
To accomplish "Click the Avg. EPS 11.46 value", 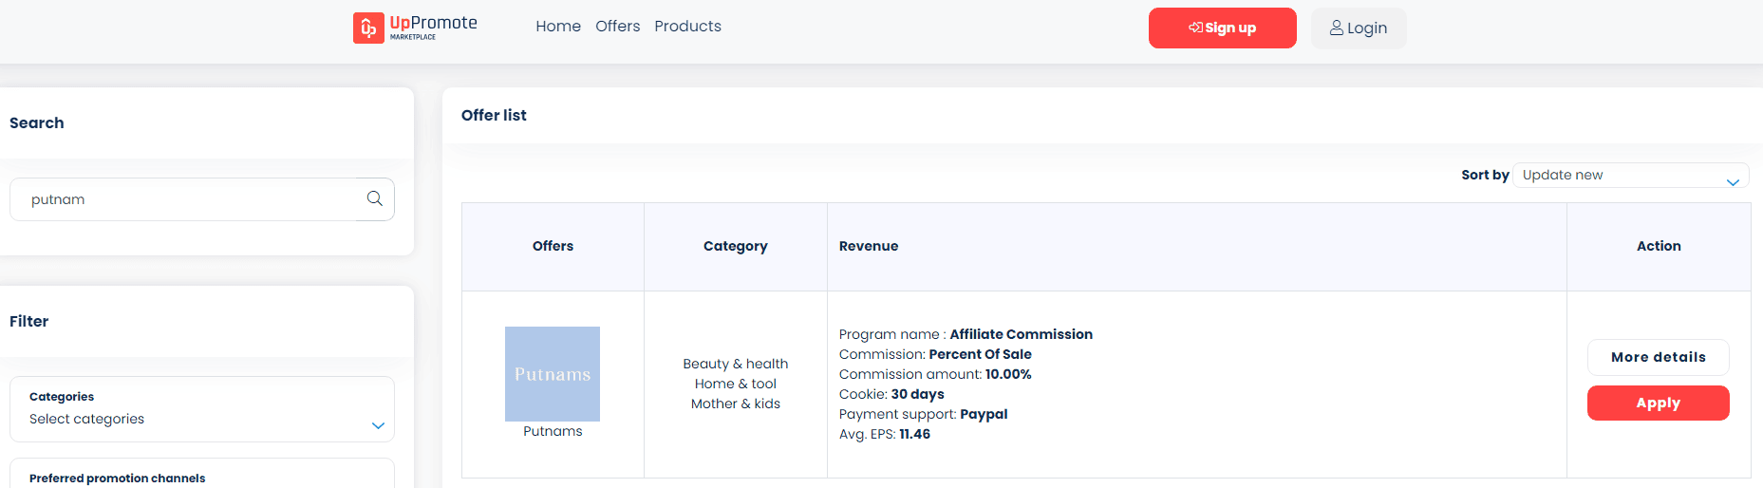I will point(914,434).
